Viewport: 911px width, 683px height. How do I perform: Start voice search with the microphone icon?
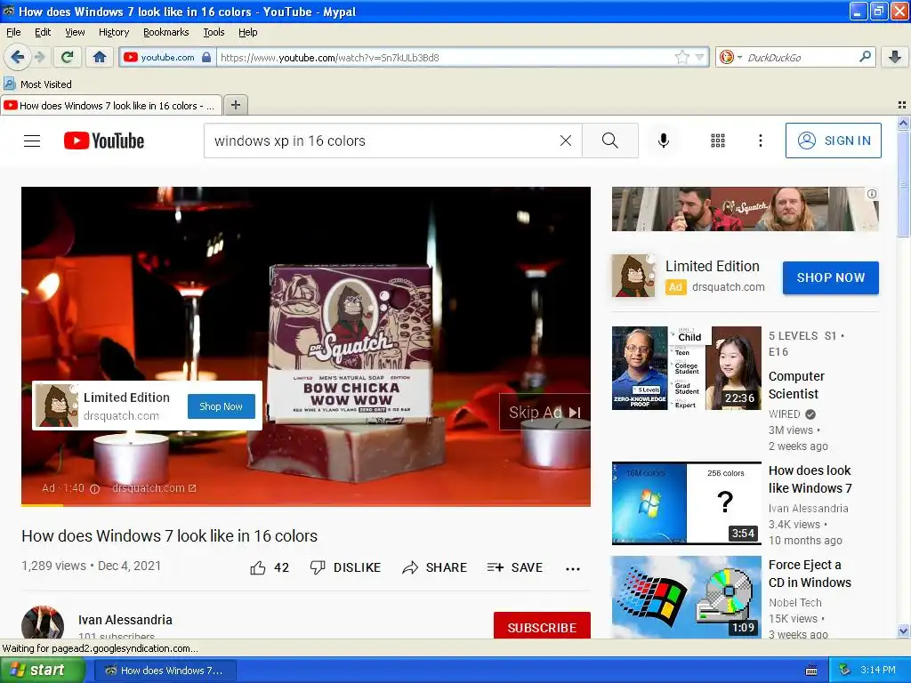pyautogui.click(x=663, y=141)
